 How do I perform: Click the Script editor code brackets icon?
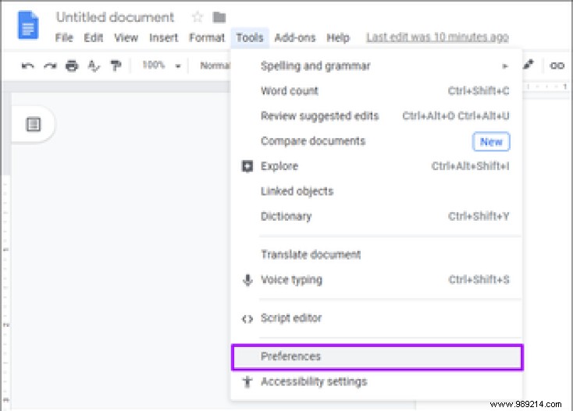click(x=247, y=319)
